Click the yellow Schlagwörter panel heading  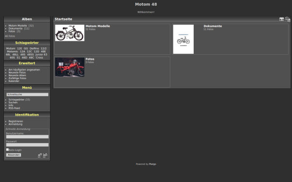pos(27,43)
